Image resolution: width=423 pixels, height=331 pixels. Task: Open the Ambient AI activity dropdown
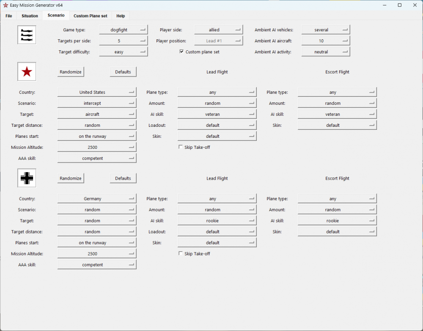pyautogui.click(x=325, y=52)
